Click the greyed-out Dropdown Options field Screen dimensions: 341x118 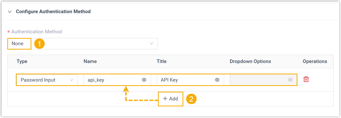[258, 80]
